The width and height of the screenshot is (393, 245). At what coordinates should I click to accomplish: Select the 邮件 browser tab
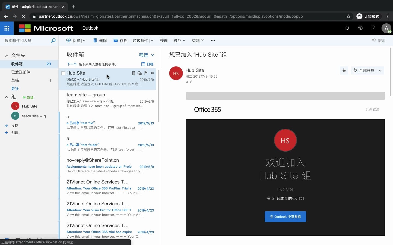point(35,7)
